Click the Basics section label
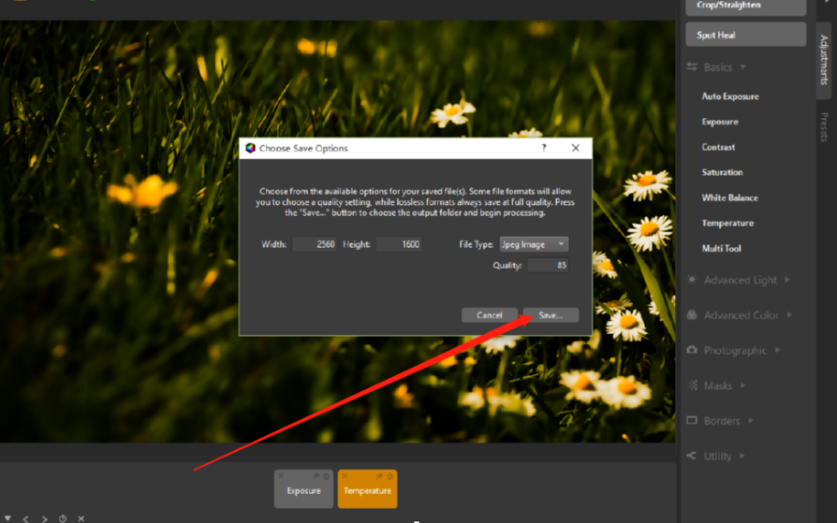This screenshot has height=523, width=837. point(718,67)
